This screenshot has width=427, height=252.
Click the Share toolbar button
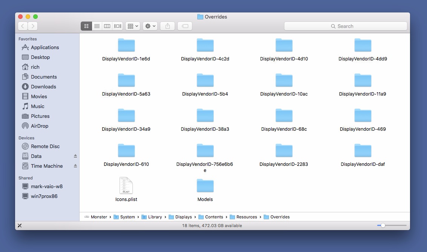[x=167, y=26]
